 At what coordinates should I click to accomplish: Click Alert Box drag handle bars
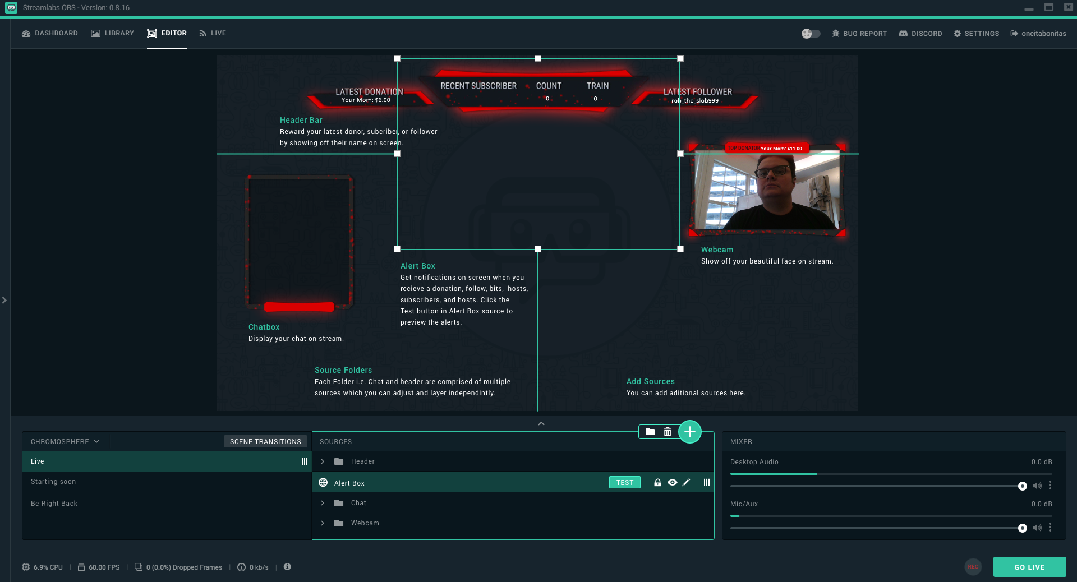coord(707,482)
